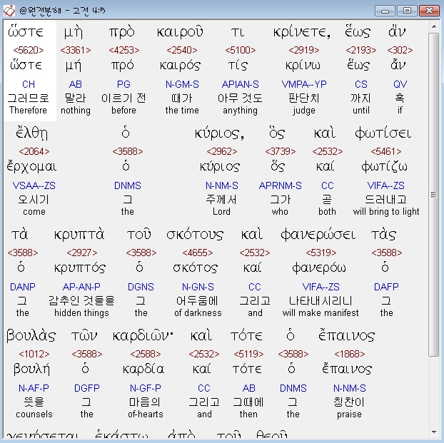Click the Korean gloss 그러므로
Viewport: 444px width, 443px height.
click(x=28, y=98)
